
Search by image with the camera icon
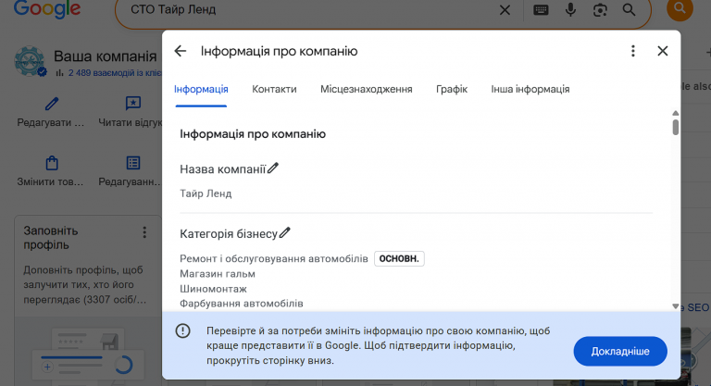click(x=600, y=10)
